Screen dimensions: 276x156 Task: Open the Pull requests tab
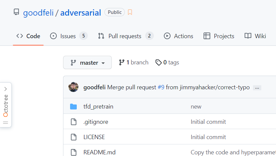[125, 36]
